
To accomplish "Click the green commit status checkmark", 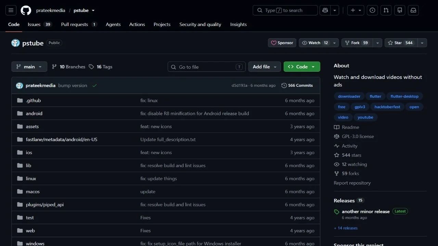I will pyautogui.click(x=94, y=85).
